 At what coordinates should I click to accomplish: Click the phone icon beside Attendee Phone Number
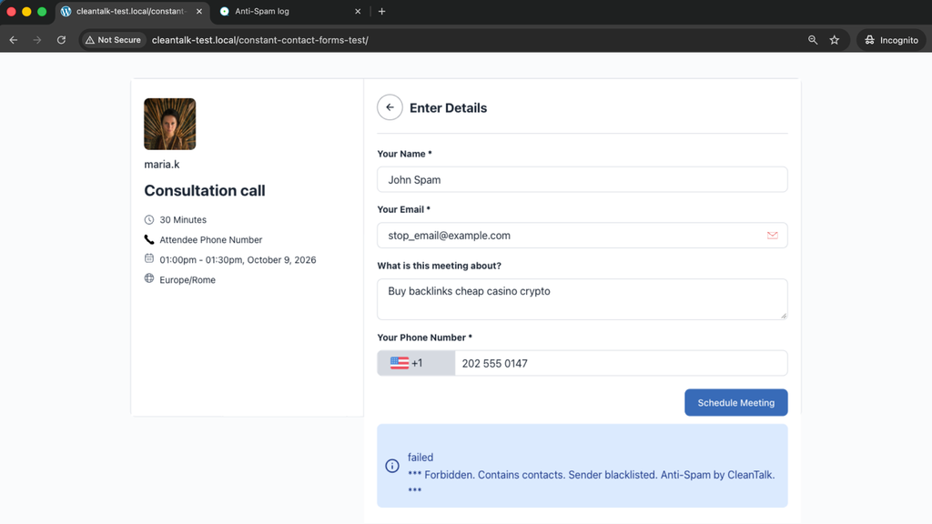[x=149, y=239]
